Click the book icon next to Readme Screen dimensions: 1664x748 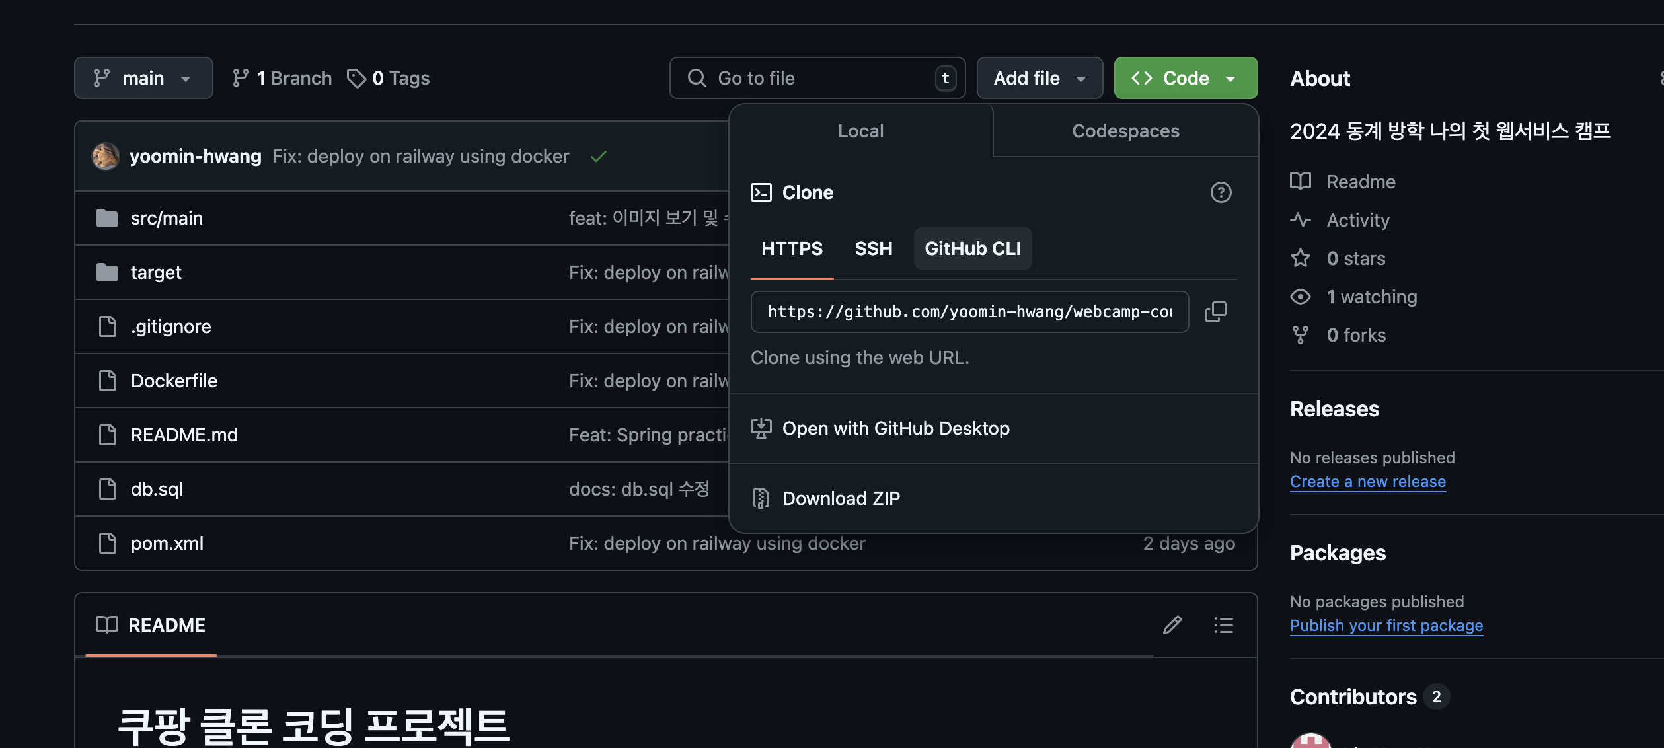(x=1301, y=182)
